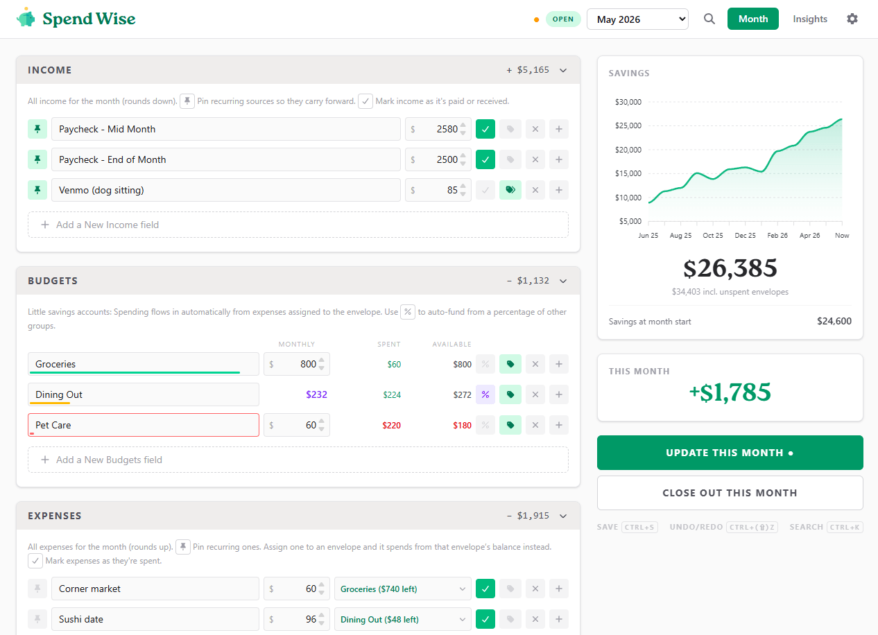This screenshot has width=878, height=635.
Task: Tag the Corner market expense
Action: (510, 589)
